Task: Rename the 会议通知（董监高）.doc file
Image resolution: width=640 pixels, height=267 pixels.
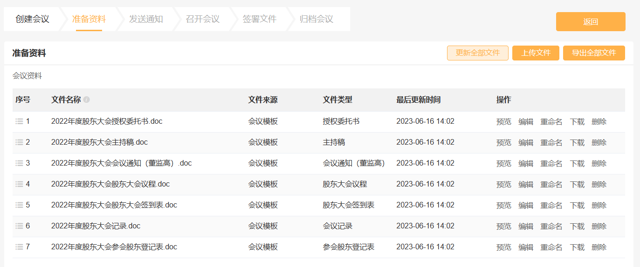Action: click(x=551, y=164)
